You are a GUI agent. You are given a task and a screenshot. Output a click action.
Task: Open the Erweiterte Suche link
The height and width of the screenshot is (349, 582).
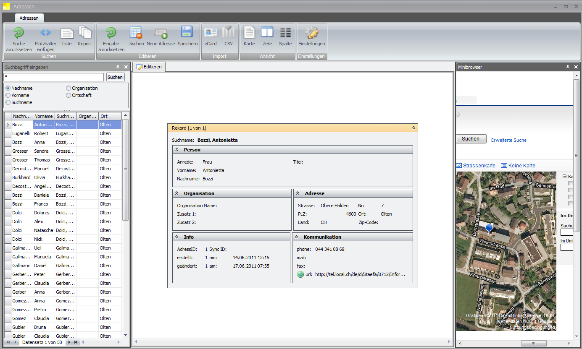point(508,140)
